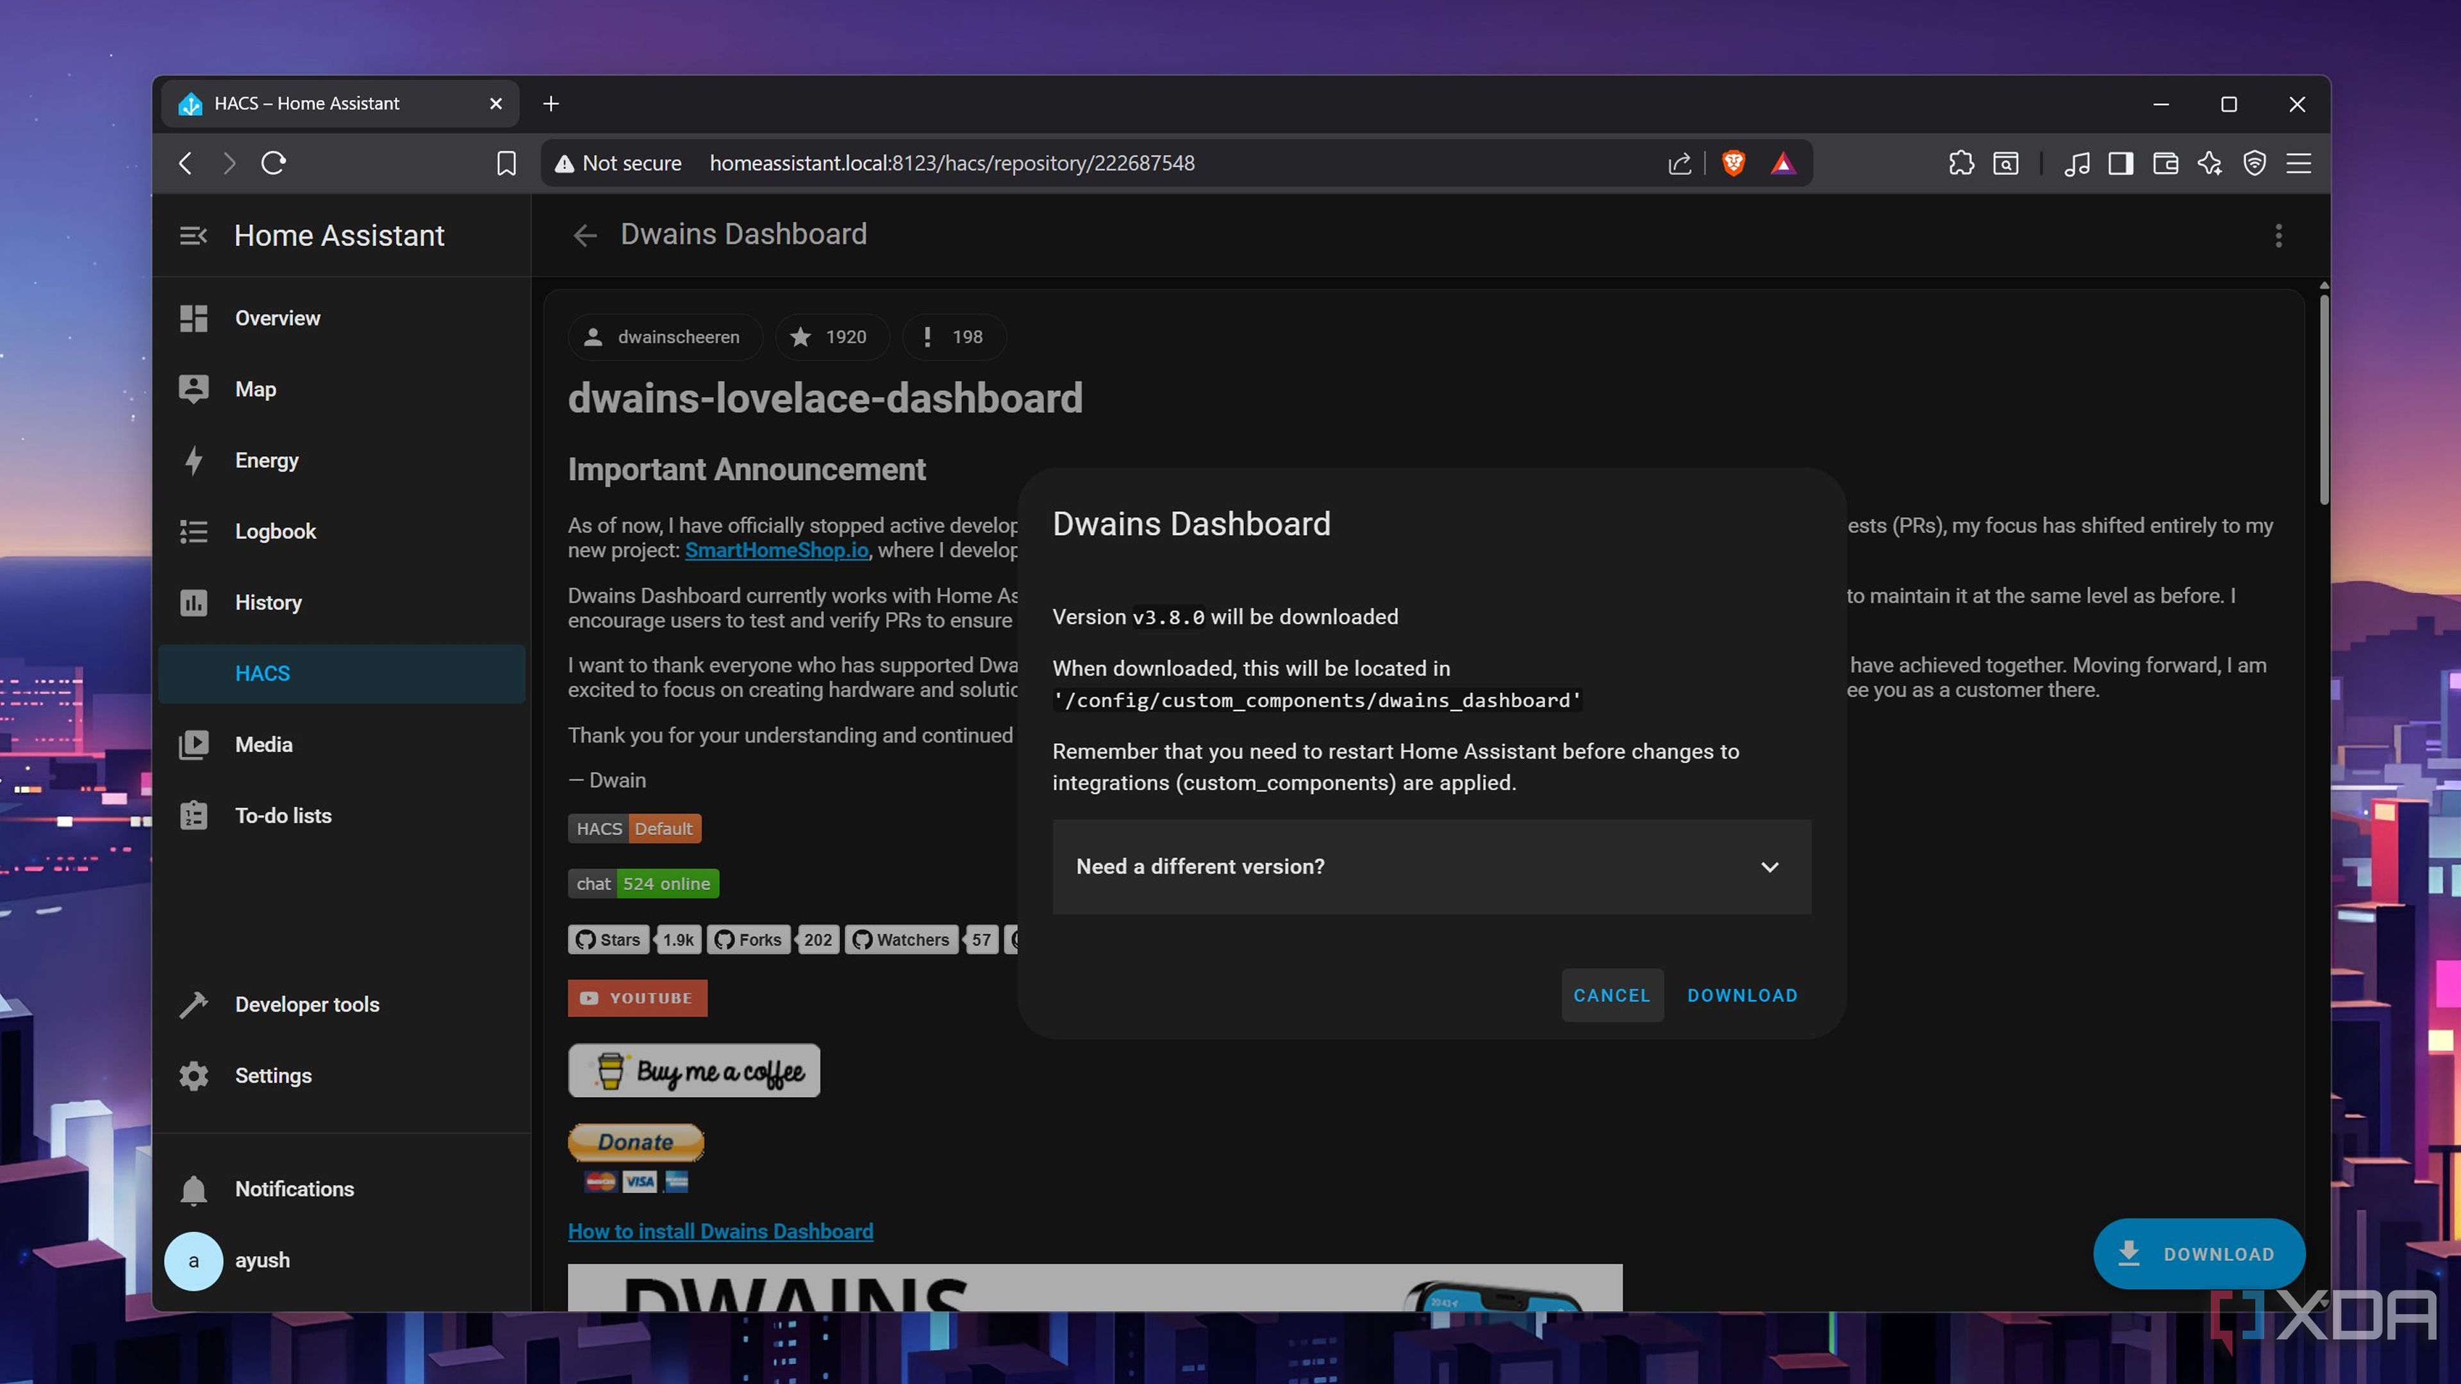Click the 198 issues chip
This screenshot has height=1384, width=2461.
coord(954,337)
